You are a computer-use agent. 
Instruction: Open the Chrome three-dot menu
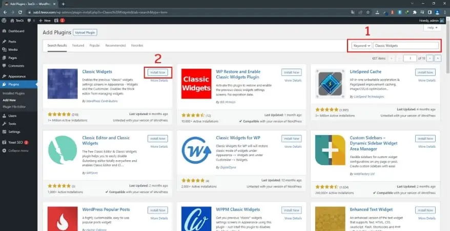tap(444, 12)
